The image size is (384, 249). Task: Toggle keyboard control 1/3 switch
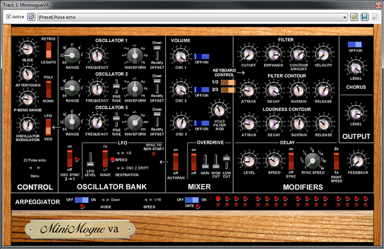click(228, 83)
